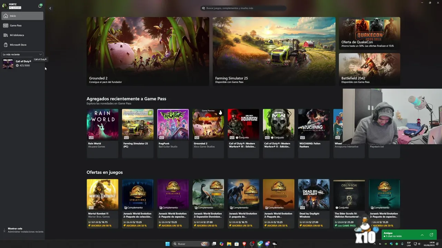Select Microsoft Store in sidebar
Screen dimensions: 442x248
22,45
